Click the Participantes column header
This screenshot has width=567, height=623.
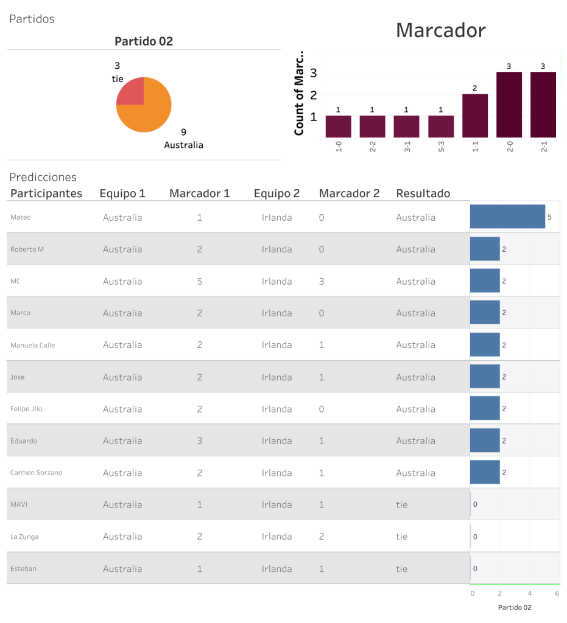(x=46, y=193)
